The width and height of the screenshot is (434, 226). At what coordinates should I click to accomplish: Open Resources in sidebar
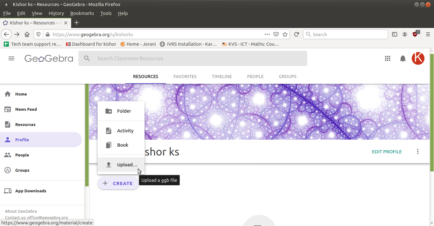coord(41,124)
